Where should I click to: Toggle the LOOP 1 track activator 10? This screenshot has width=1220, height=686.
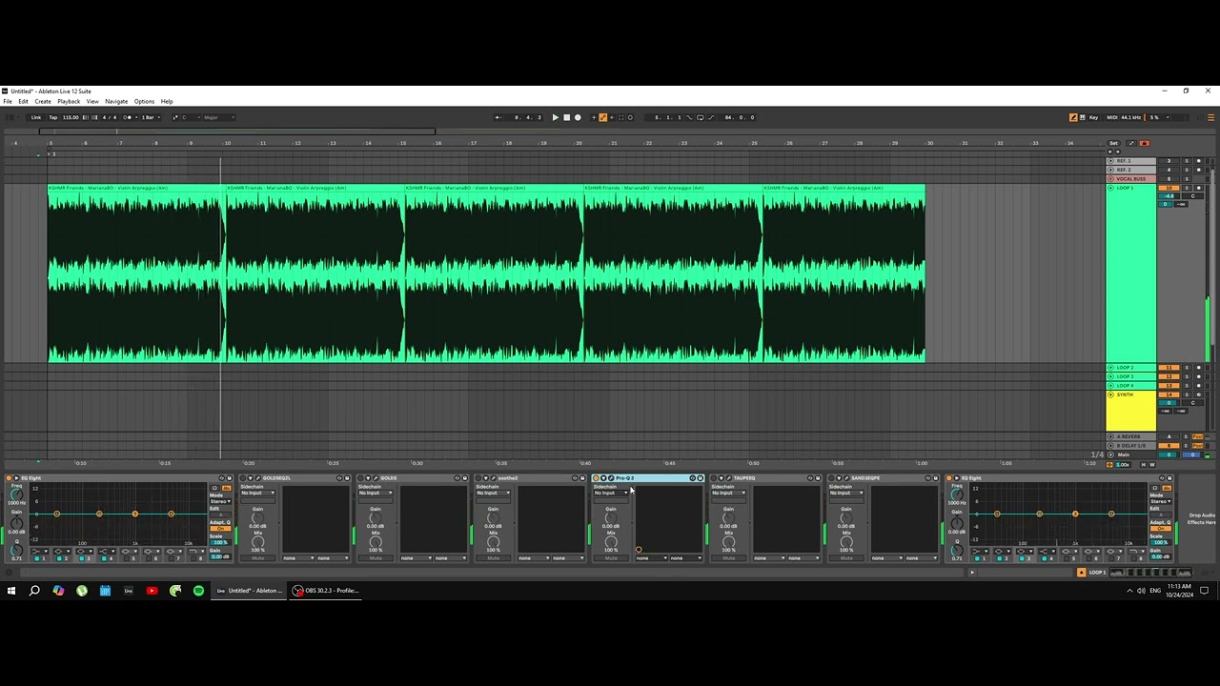(1169, 188)
